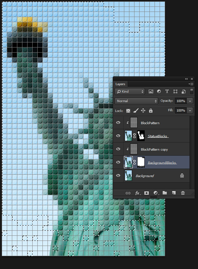The width and height of the screenshot is (198, 269).
Task: Click the lock icon on Background layer
Action: tap(182, 175)
